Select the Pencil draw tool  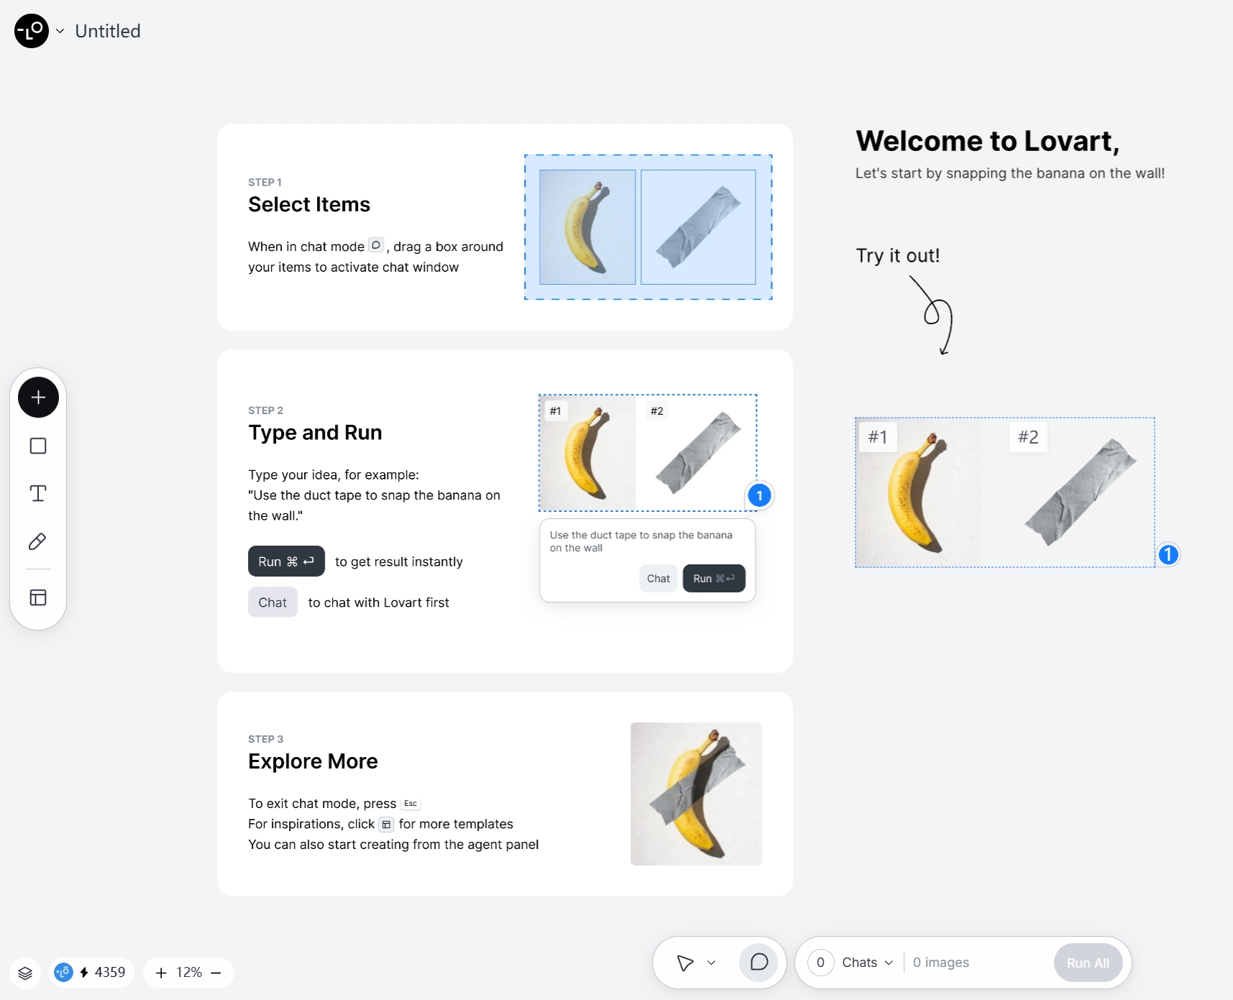[38, 541]
